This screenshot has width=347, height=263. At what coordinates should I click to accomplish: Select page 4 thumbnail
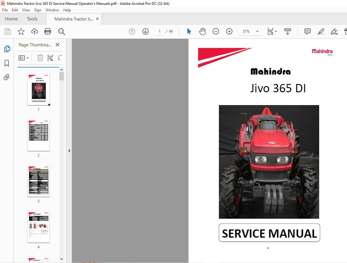[x=39, y=227]
